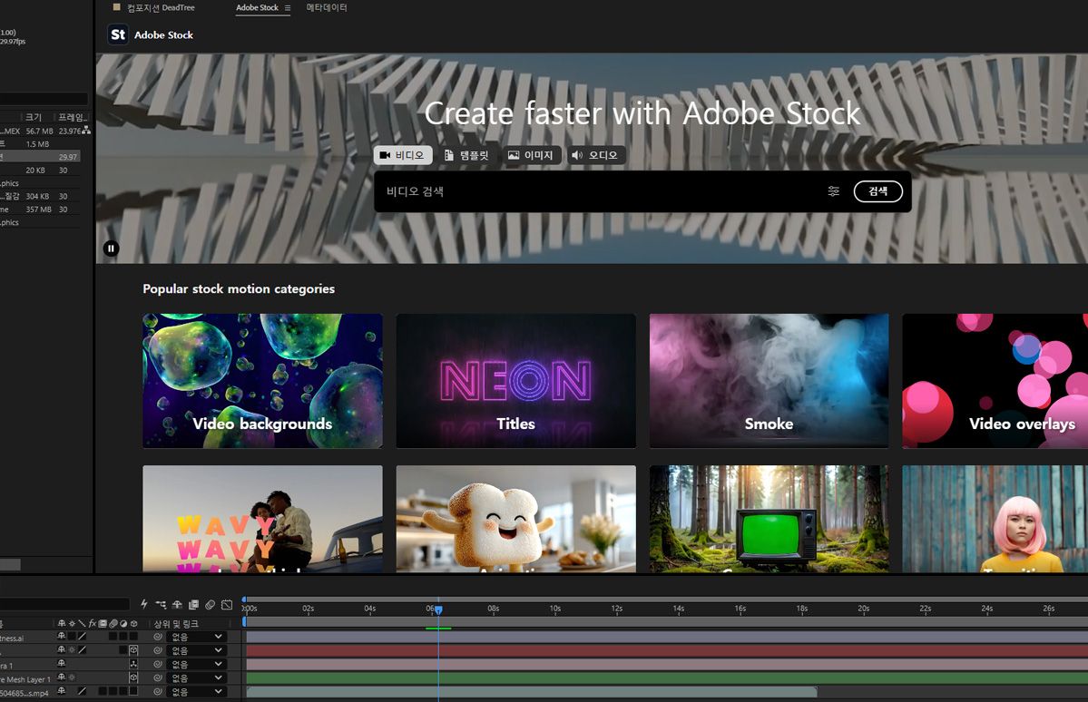Click the pick whip spiral on ra 1 row
1088x702 pixels.
point(158,664)
